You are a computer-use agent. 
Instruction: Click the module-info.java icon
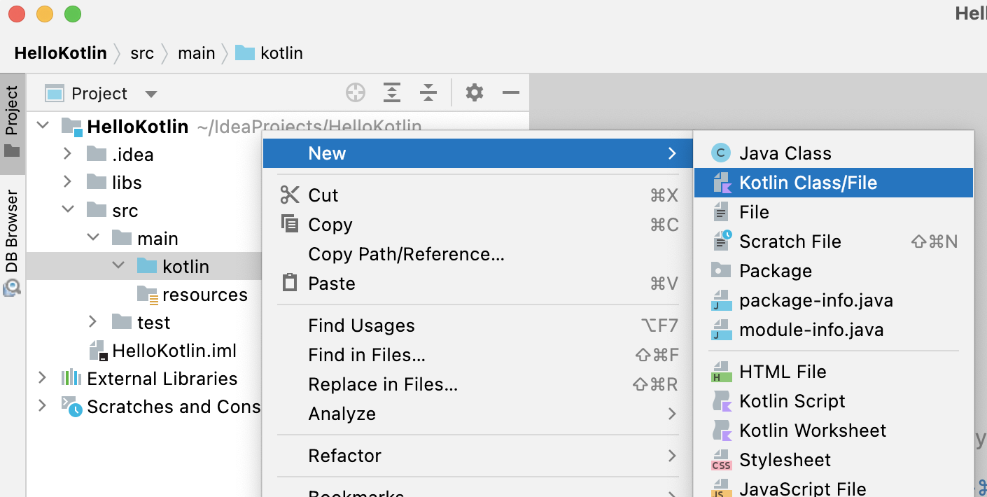click(x=721, y=330)
